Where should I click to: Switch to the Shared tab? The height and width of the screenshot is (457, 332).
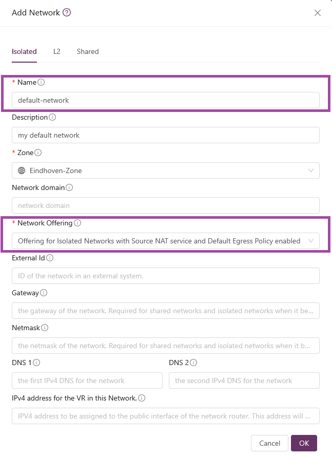coord(87,51)
